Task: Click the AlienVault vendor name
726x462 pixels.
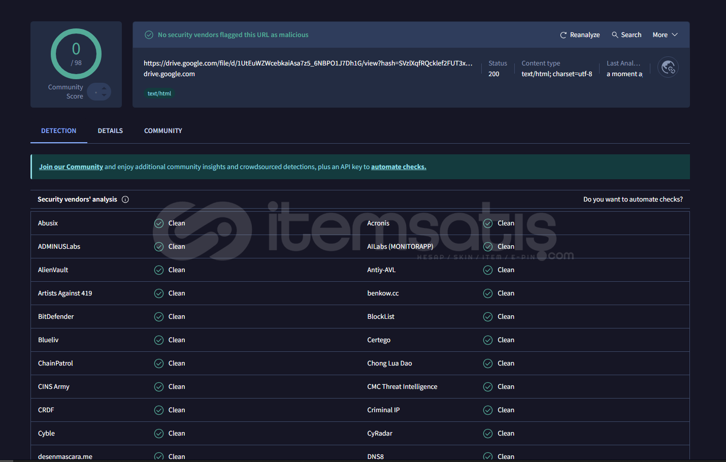Action: [x=53, y=270]
